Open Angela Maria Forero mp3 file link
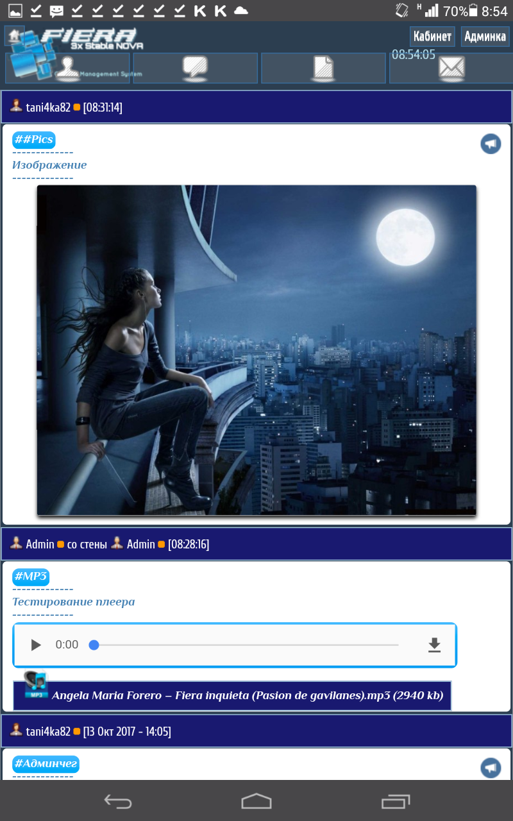Viewport: 513px width, 821px height. tap(247, 695)
